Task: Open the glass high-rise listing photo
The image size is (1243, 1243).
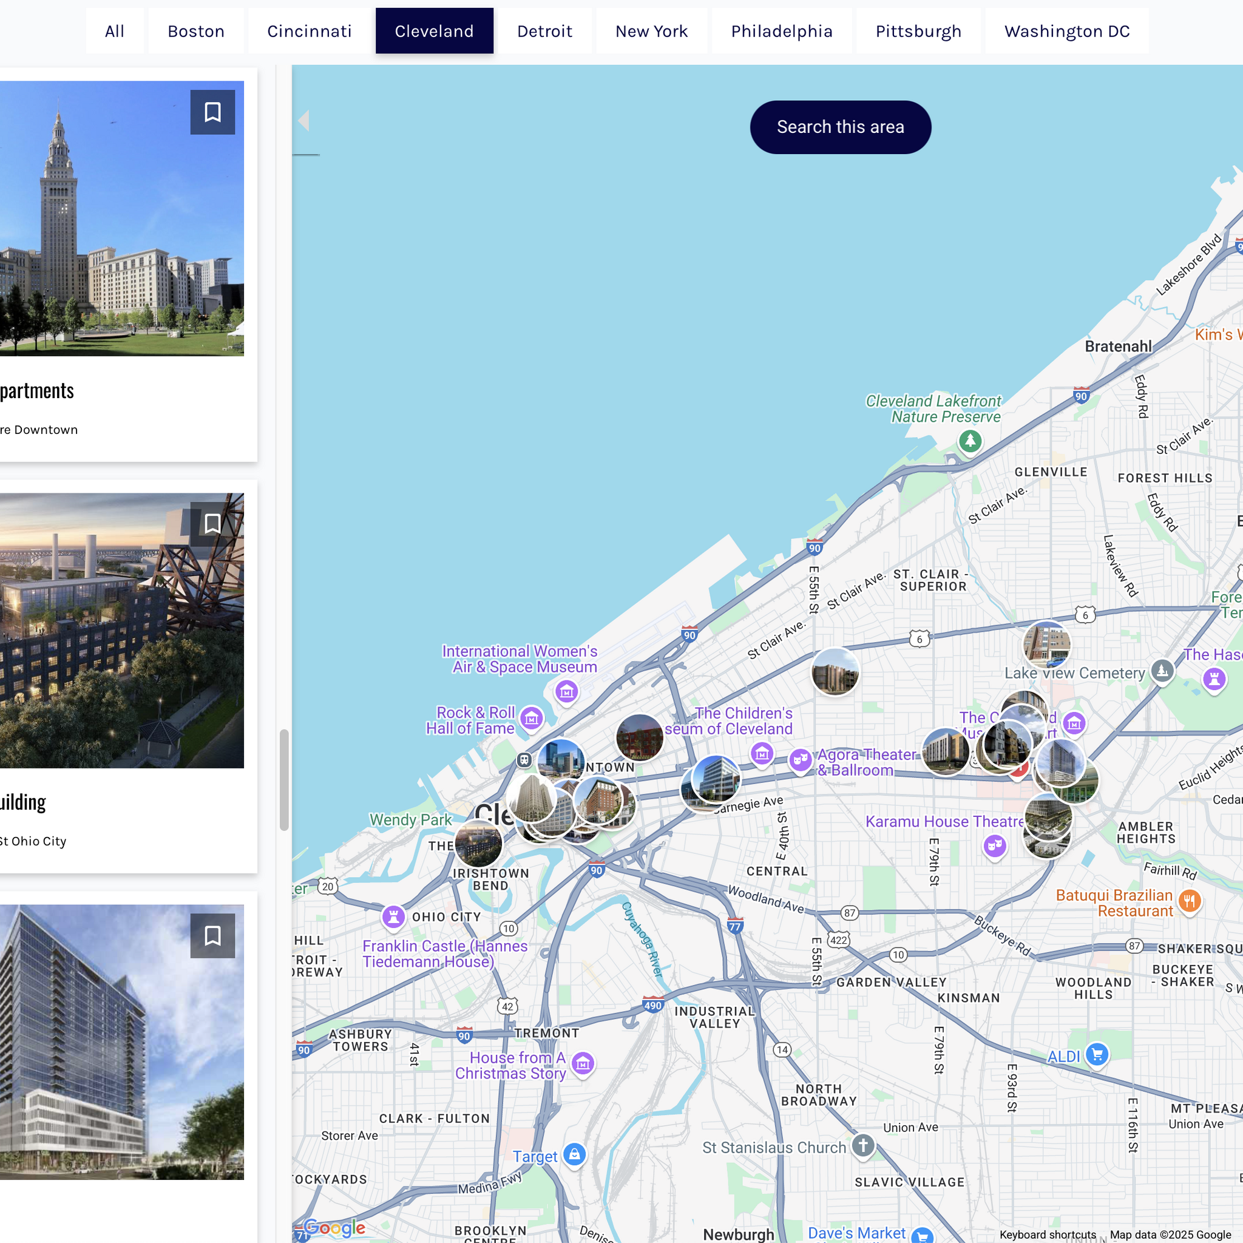Action: point(121,1042)
